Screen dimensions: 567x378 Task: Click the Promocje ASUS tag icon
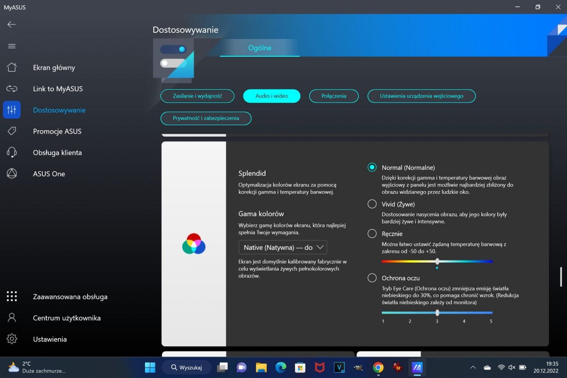12,131
